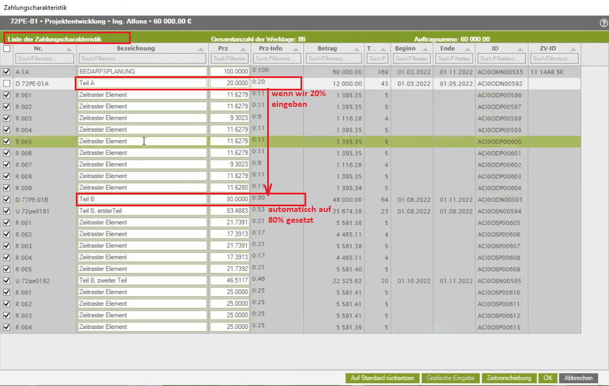Click the Prz field showing 20.0000
The image size is (609, 386).
pos(229,83)
